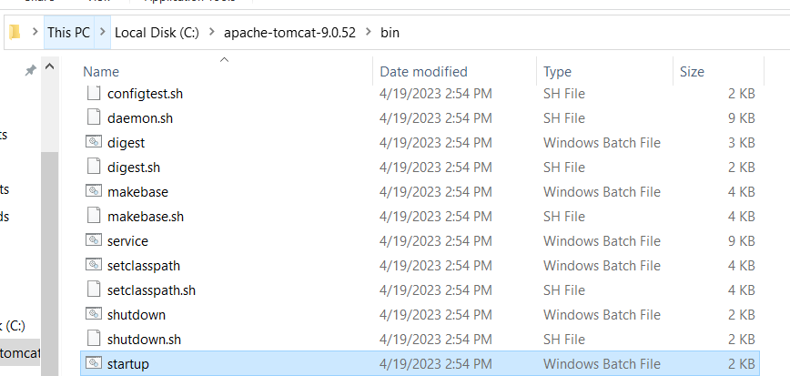Click the navigation pane scroll up arrow
790x376 pixels.
tap(49, 66)
